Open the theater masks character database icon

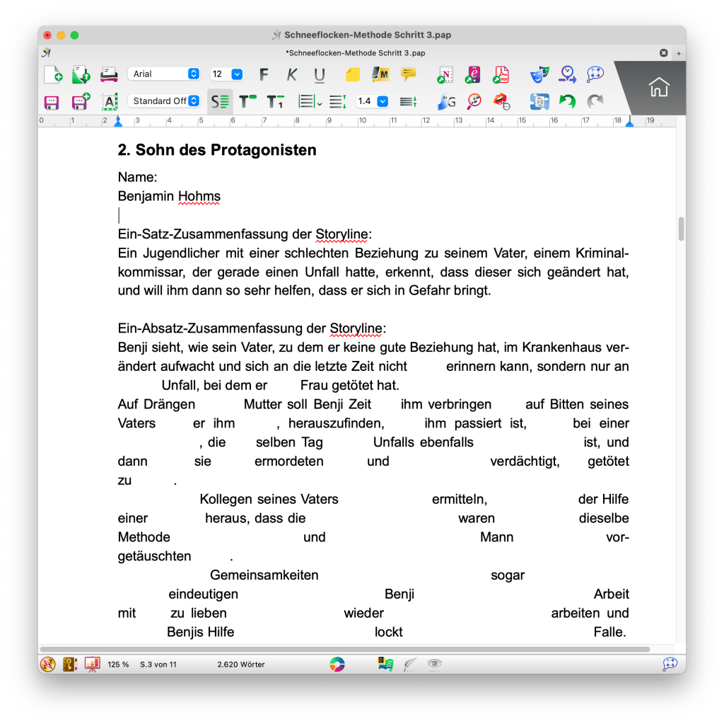[x=540, y=74]
